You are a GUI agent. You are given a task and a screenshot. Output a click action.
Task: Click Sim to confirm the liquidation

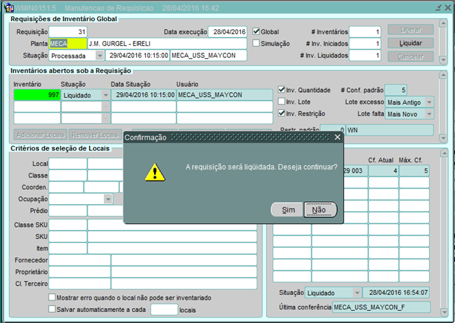pyautogui.click(x=287, y=210)
